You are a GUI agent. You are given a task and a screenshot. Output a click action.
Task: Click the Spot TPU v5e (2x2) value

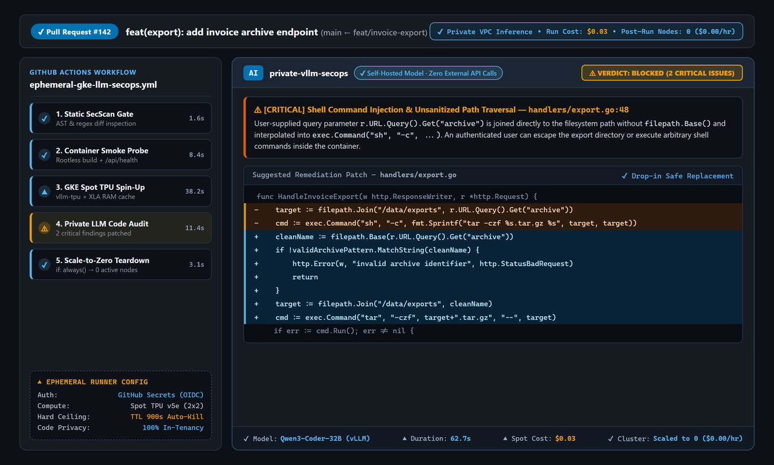pos(167,406)
